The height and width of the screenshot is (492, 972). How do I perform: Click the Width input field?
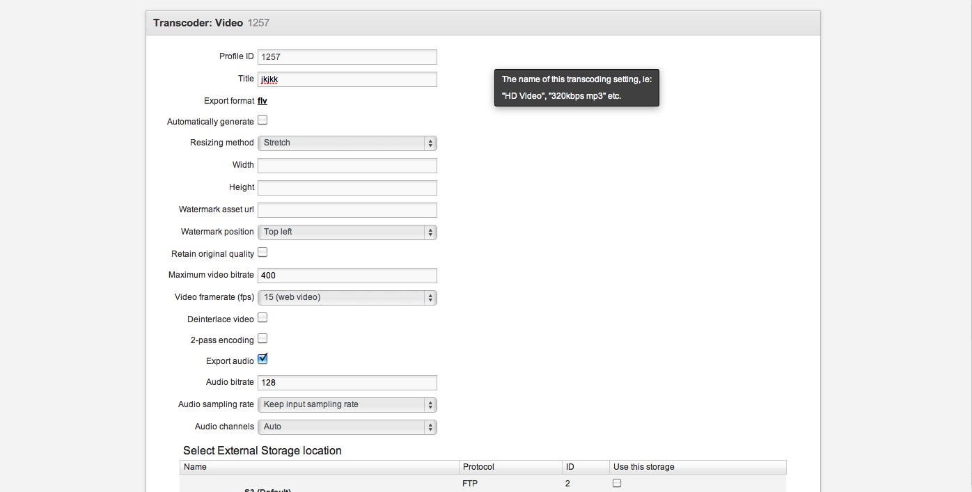(347, 166)
